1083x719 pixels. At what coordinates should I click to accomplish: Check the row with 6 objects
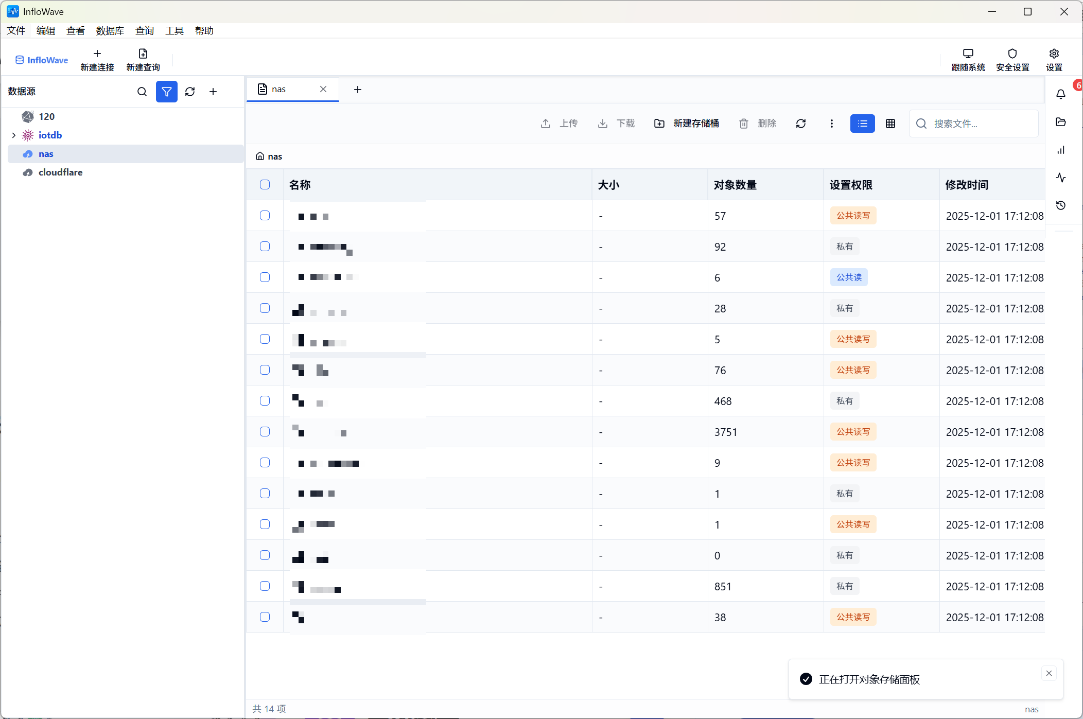(x=265, y=277)
